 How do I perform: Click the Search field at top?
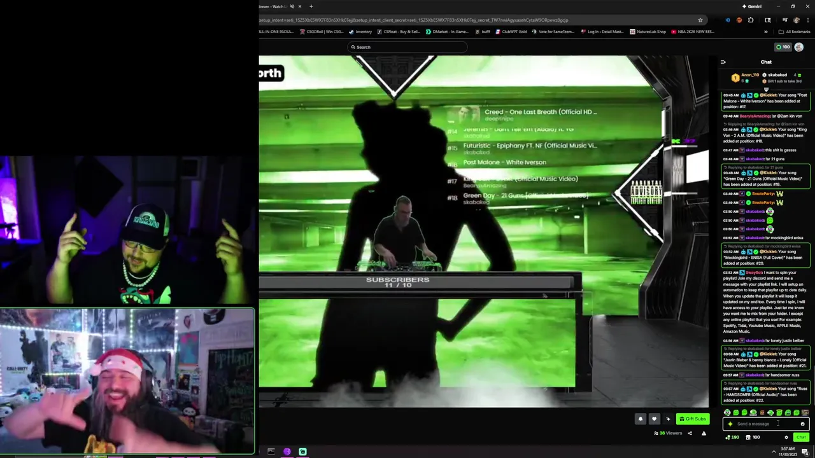click(407, 47)
